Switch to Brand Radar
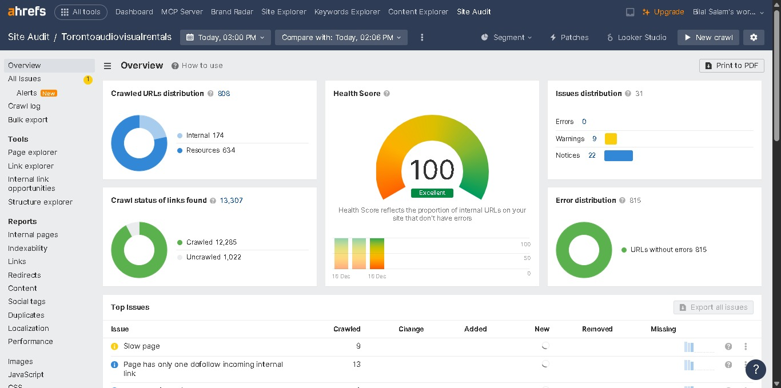This screenshot has width=781, height=388. click(x=232, y=11)
